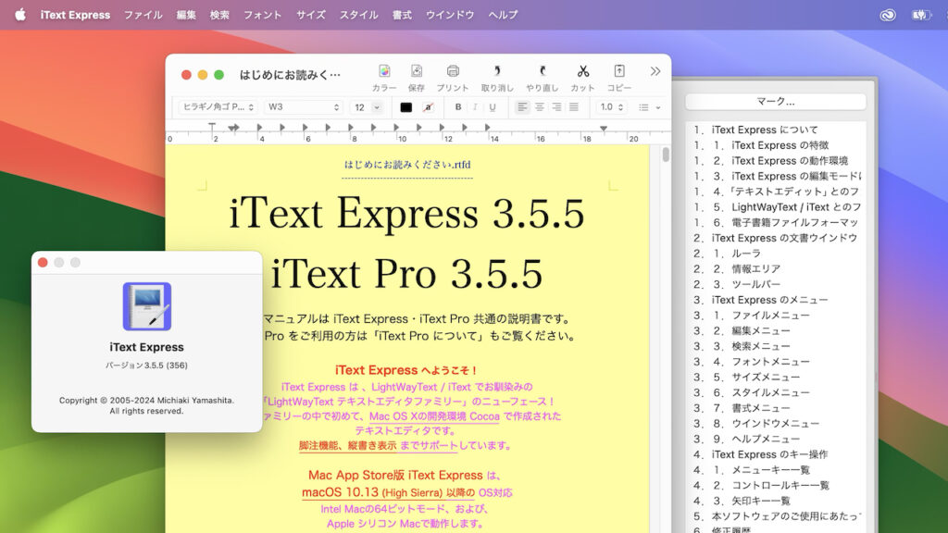Click the プリント (print) toolbar icon
Screen dimensions: 948x533
click(453, 72)
